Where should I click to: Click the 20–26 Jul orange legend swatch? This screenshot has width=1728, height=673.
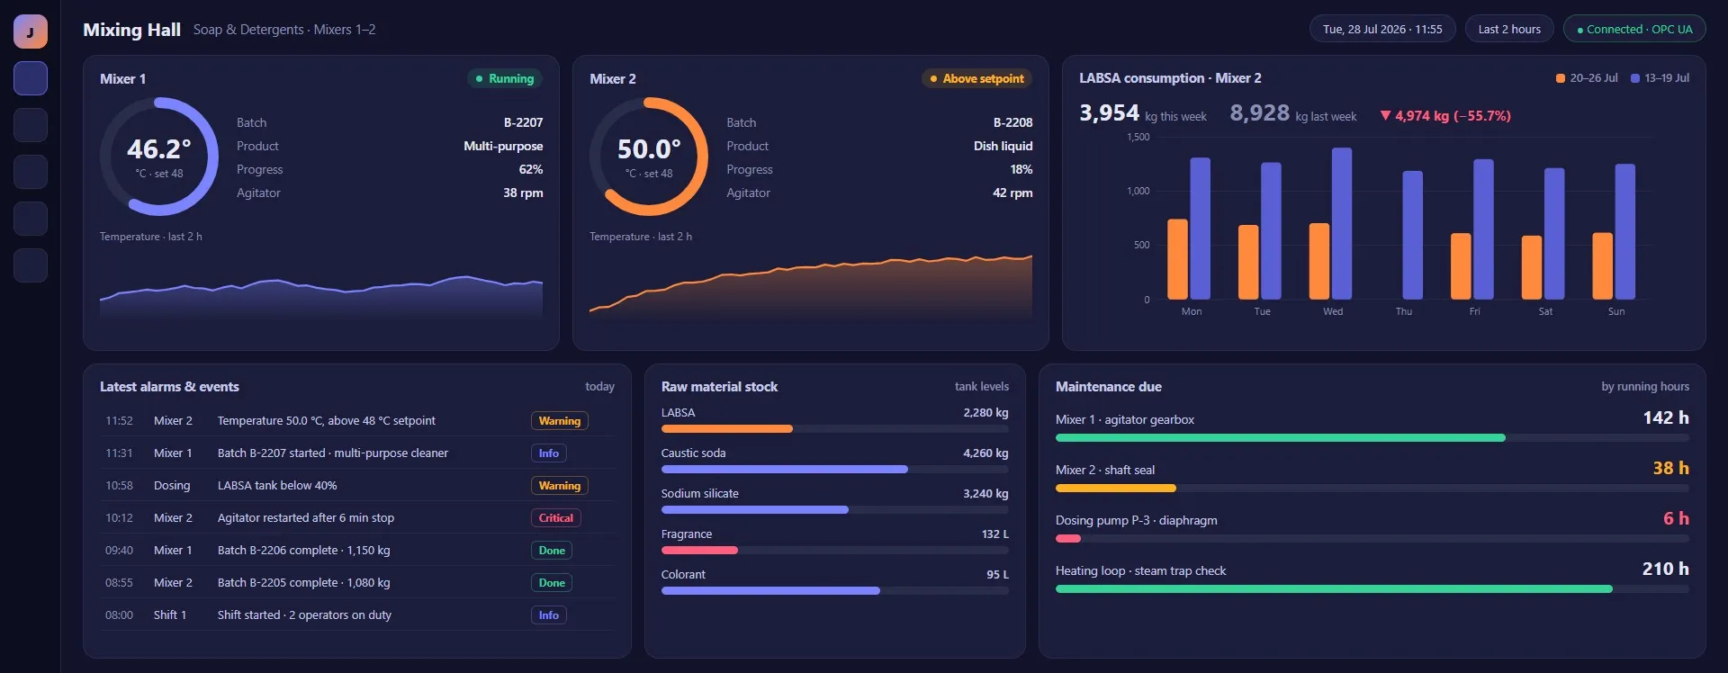tap(1561, 78)
